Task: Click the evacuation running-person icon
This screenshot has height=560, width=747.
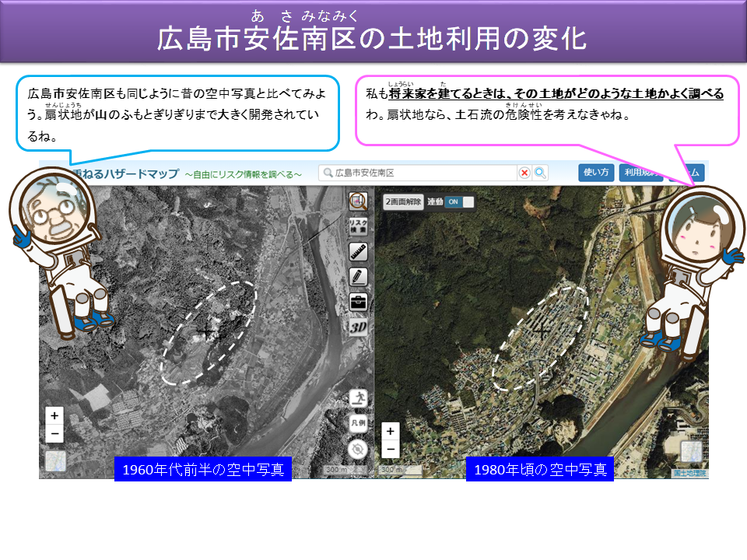Action: pos(358,397)
